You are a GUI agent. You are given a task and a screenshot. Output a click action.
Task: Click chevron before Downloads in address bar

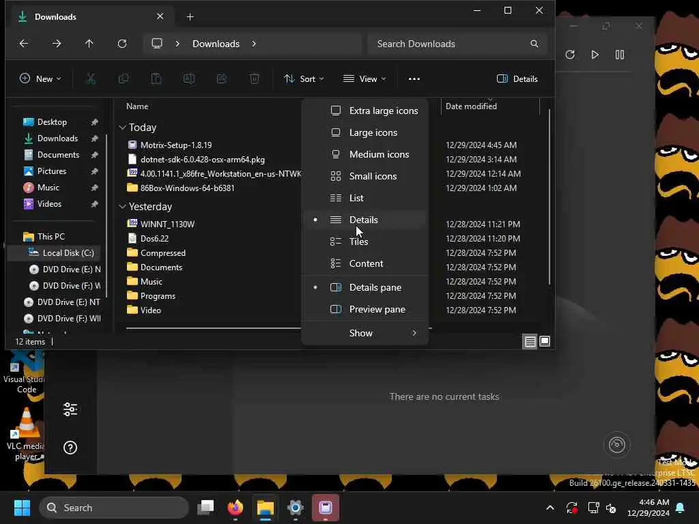click(x=177, y=44)
